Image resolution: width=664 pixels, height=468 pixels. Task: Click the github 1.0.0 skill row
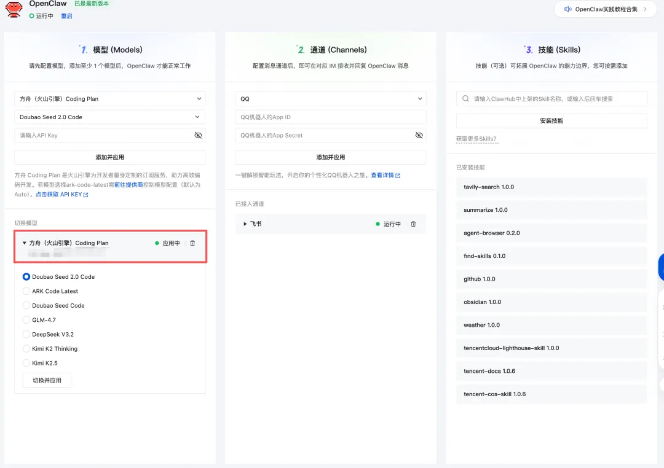tap(551, 279)
